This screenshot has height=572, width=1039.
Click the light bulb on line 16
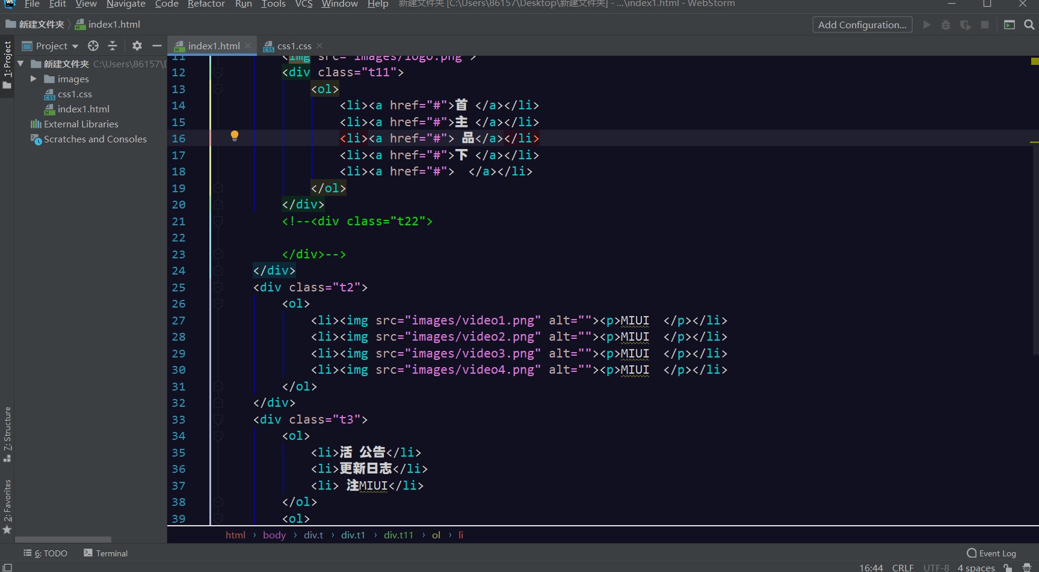click(235, 136)
